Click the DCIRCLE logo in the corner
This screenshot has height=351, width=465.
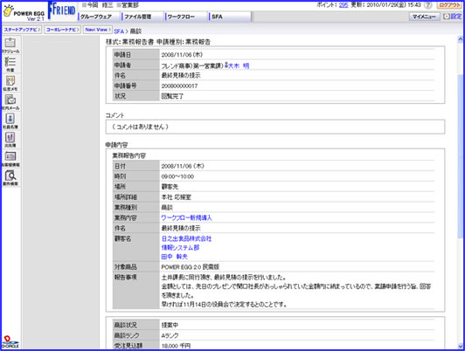tap(10, 341)
